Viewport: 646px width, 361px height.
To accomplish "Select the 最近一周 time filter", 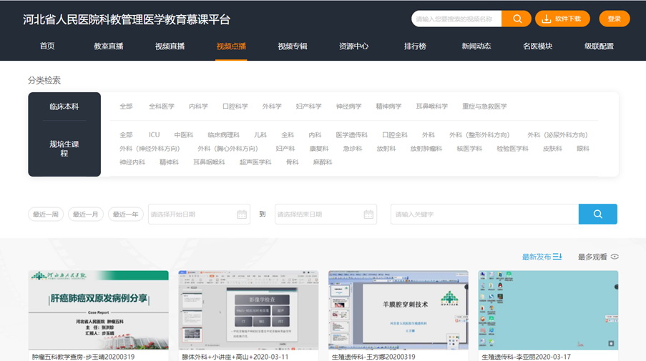I will [46, 214].
